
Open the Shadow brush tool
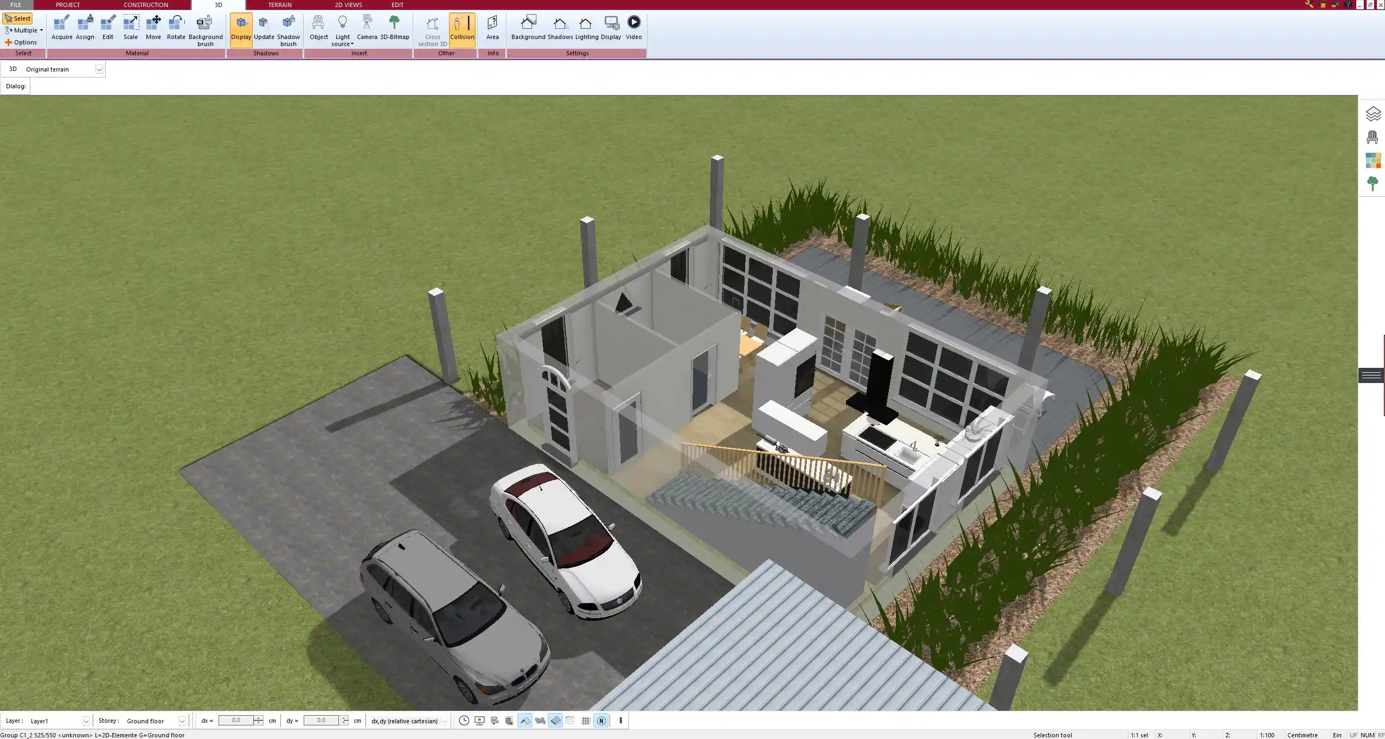pos(288,27)
